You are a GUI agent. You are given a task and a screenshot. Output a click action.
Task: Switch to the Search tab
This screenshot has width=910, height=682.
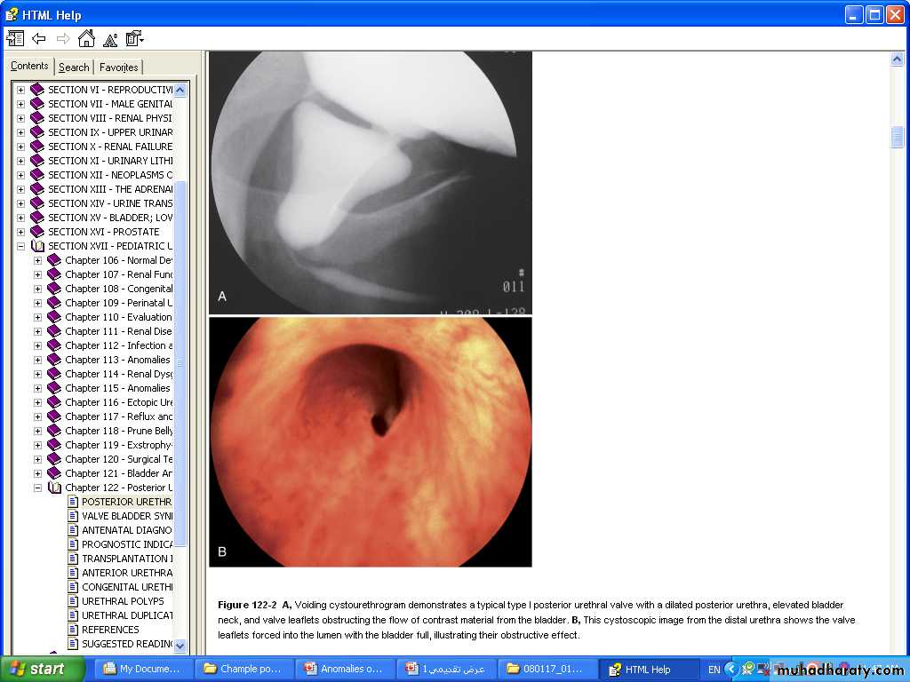coord(74,67)
